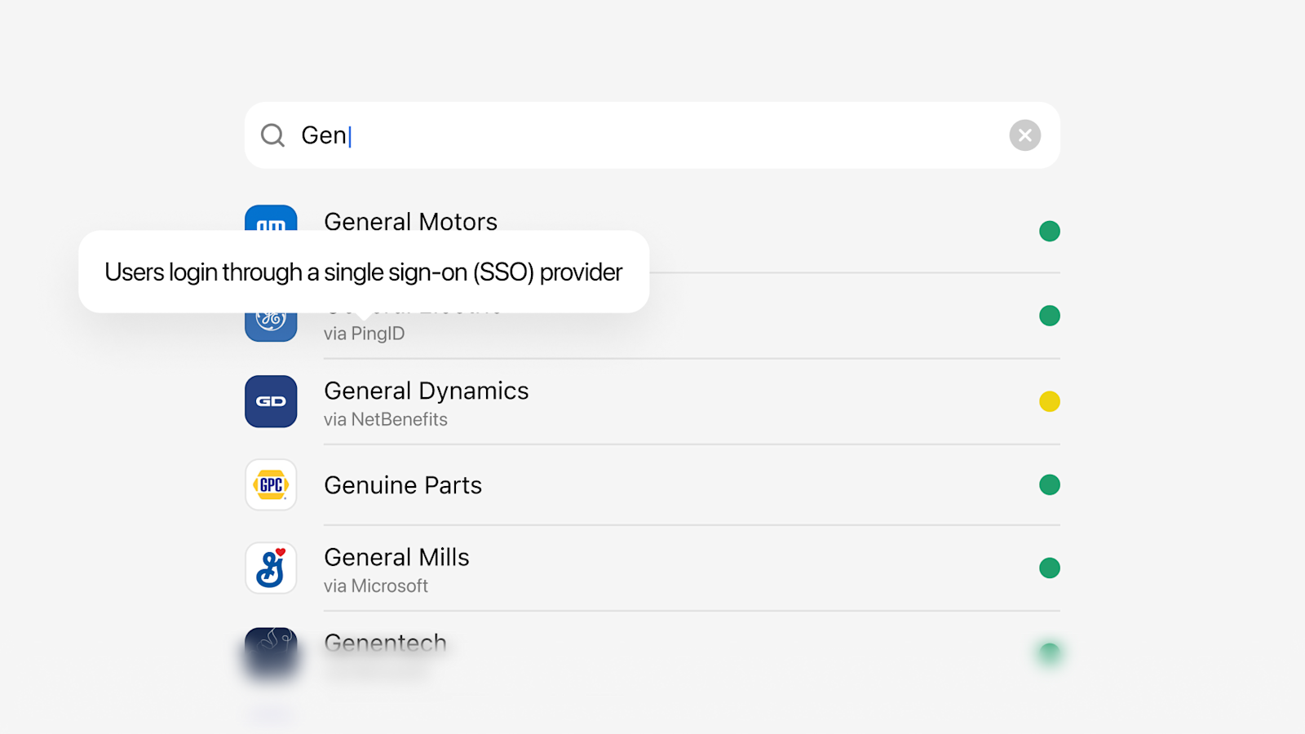Click the yellow status dot for General Dynamics
The image size is (1305, 734).
point(1050,401)
